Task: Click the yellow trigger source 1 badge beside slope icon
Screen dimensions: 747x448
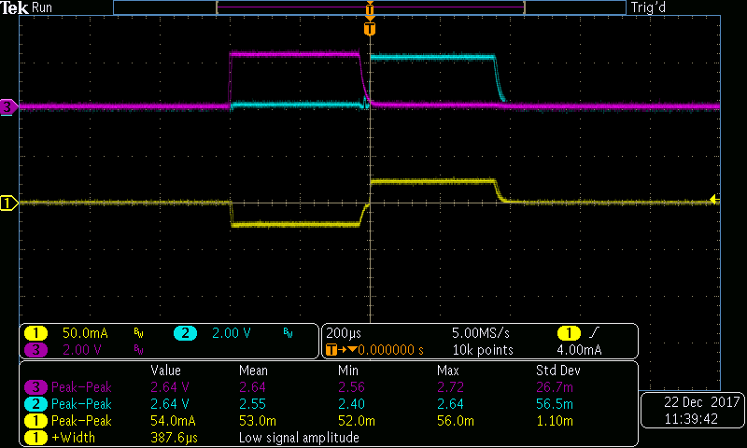Action: [569, 333]
